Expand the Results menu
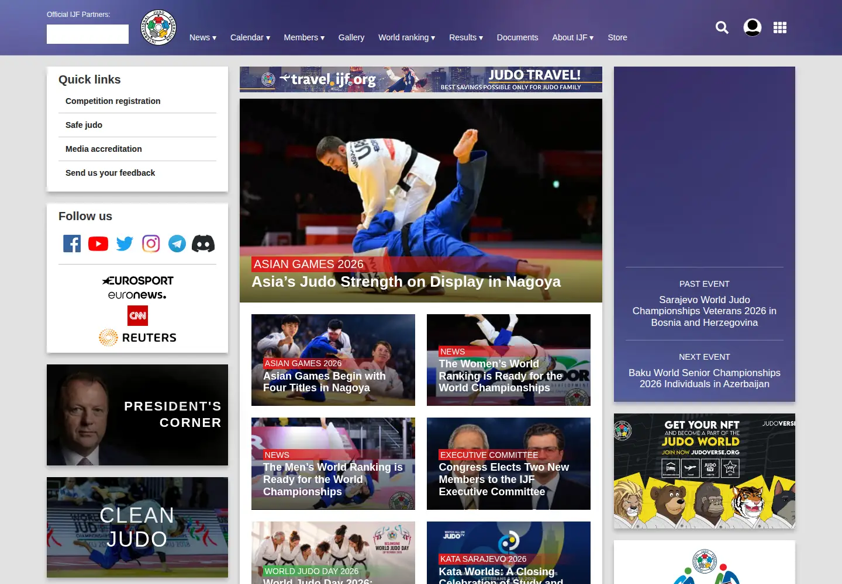Screen dimensions: 842x584 [466, 37]
